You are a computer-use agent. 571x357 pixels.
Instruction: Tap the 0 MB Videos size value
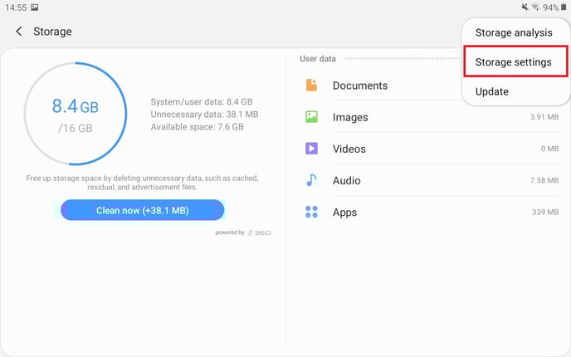tap(549, 149)
